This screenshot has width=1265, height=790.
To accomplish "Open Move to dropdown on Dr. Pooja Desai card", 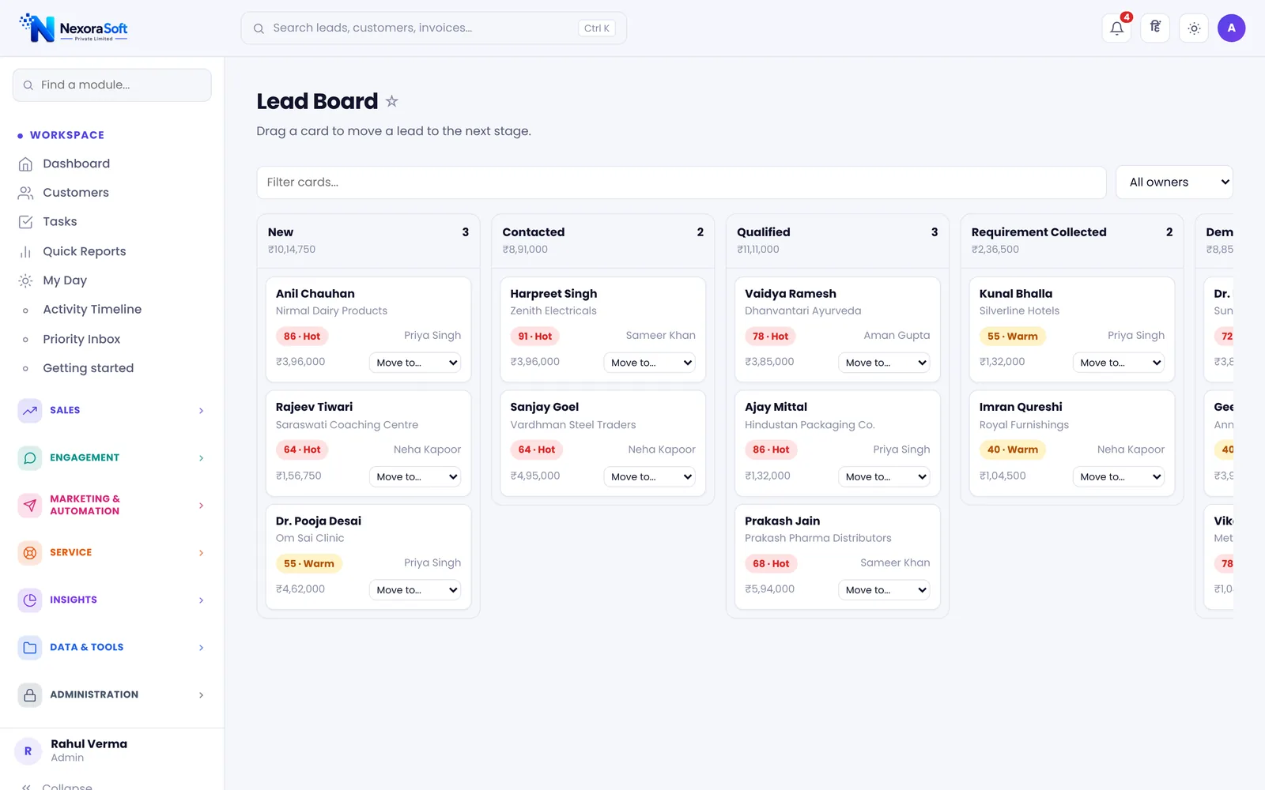I will coord(415,590).
